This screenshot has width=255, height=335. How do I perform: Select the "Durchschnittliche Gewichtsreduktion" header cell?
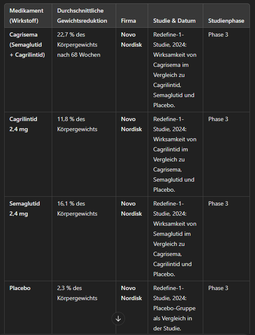pos(82,16)
